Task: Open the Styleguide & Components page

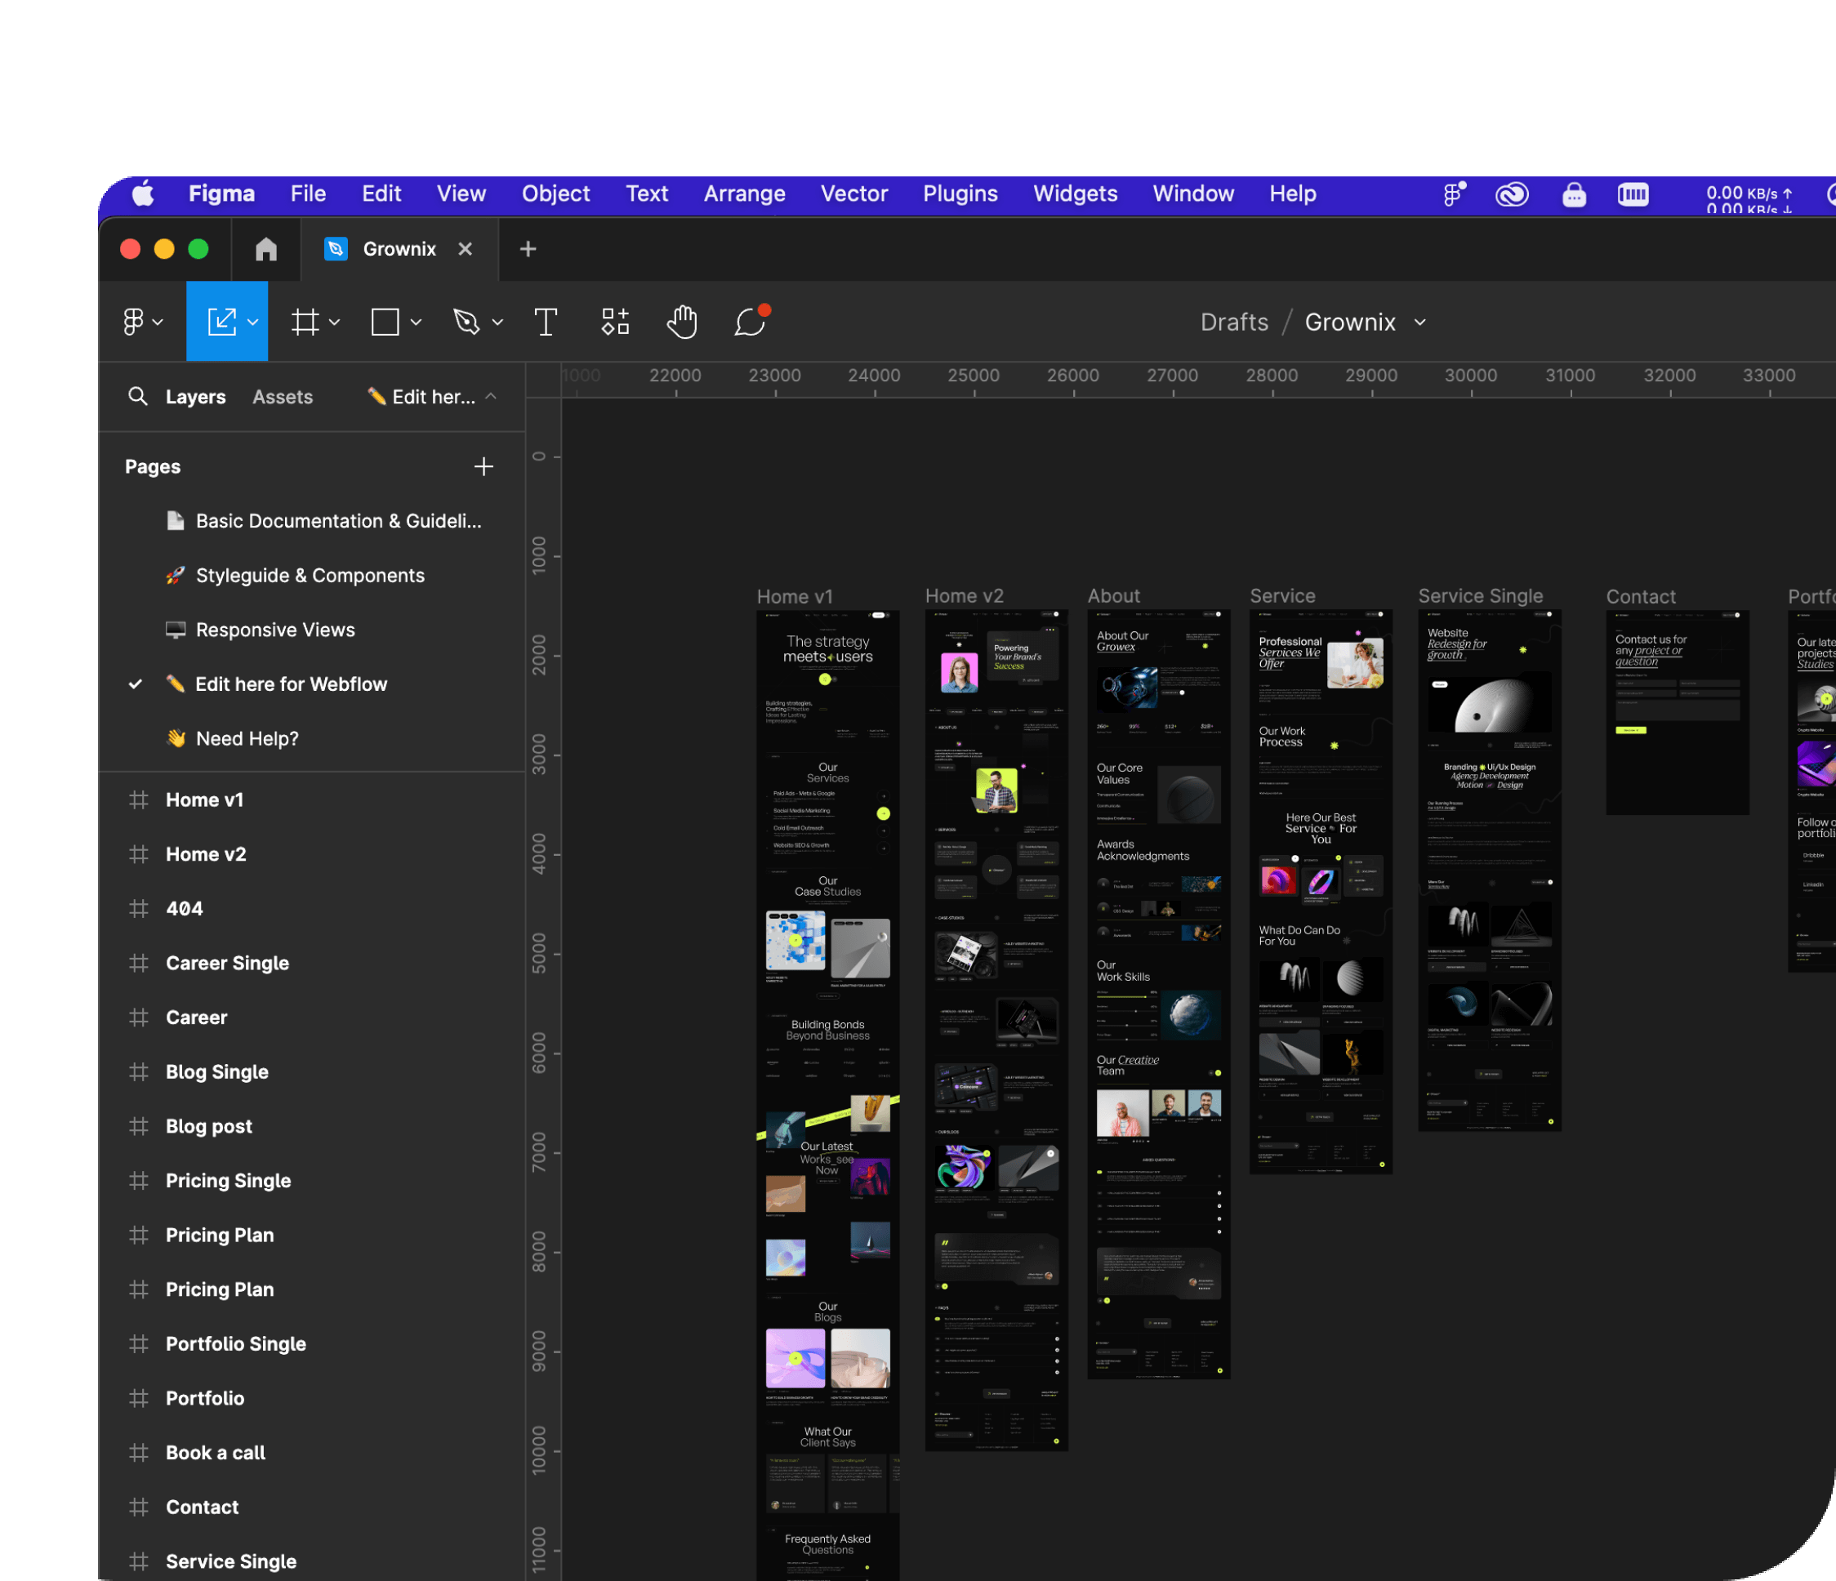Action: 310,575
